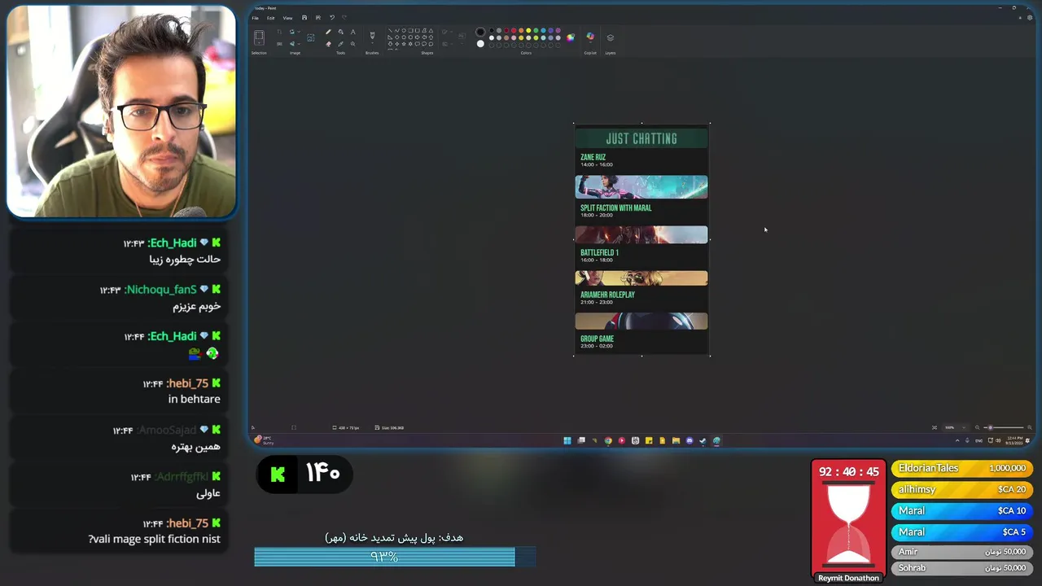Choose the Curve shape
The height and width of the screenshot is (586, 1042).
[x=397, y=30]
